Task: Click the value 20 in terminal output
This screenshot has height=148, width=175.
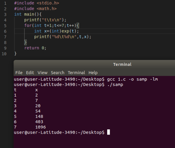Action: (x=38, y=106)
